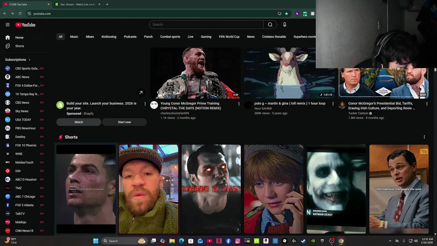The image size is (437, 246).
Task: Show hidden system tray icons
Action: click(x=390, y=241)
